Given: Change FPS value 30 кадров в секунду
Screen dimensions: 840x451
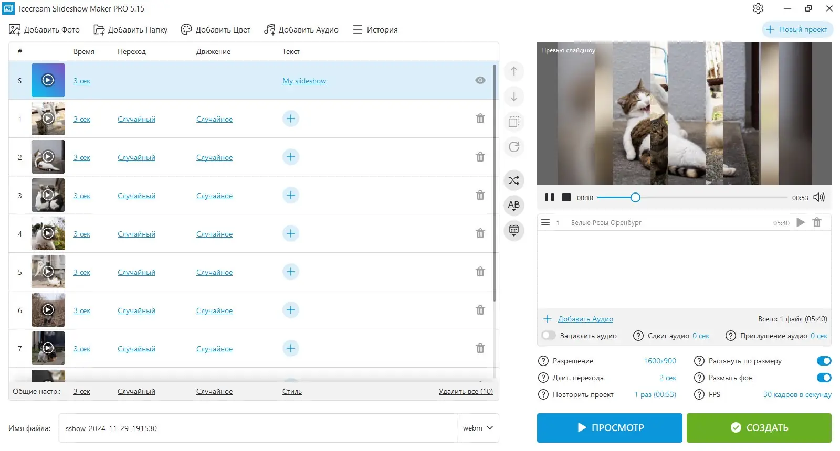Looking at the screenshot, I should pyautogui.click(x=797, y=395).
